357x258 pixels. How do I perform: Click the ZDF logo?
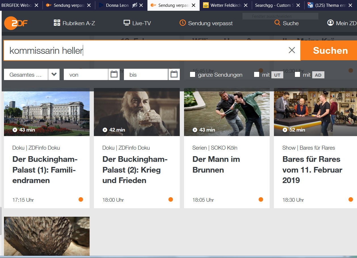point(16,23)
